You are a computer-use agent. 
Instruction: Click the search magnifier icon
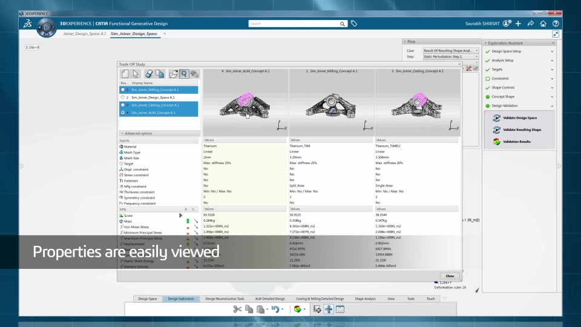click(343, 24)
